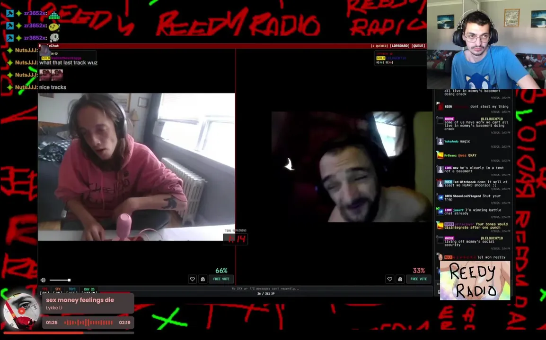Image resolution: width=546 pixels, height=340 pixels.
Task: Click the left contestant webcam video
Action: coord(136,167)
